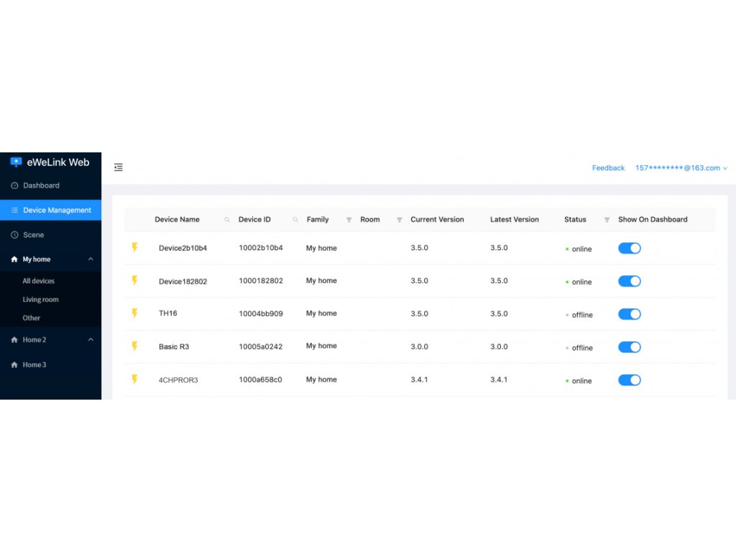736x552 pixels.
Task: Click the lightning icon for 4CHPROR3
Action: point(134,379)
